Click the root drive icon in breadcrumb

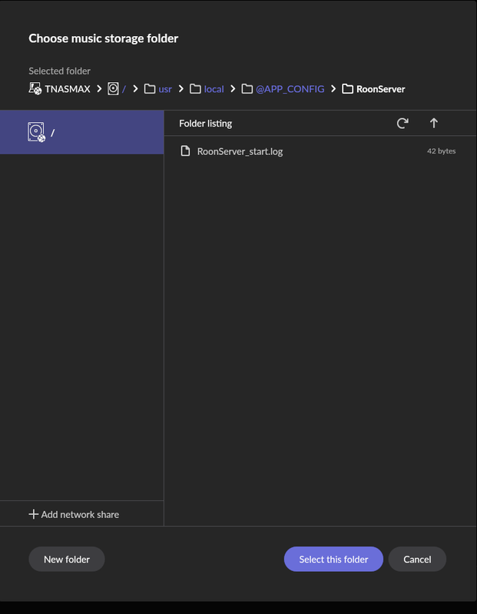click(113, 89)
